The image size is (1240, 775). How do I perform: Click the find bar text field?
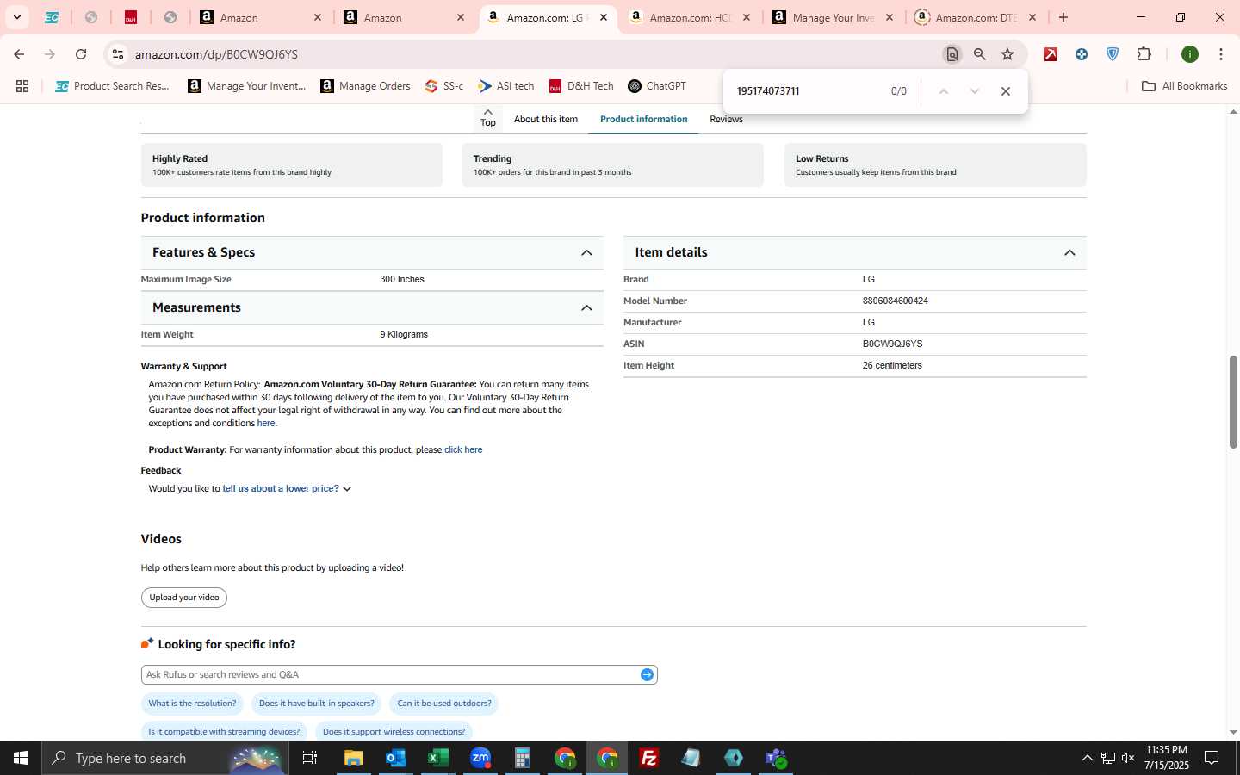pos(805,91)
